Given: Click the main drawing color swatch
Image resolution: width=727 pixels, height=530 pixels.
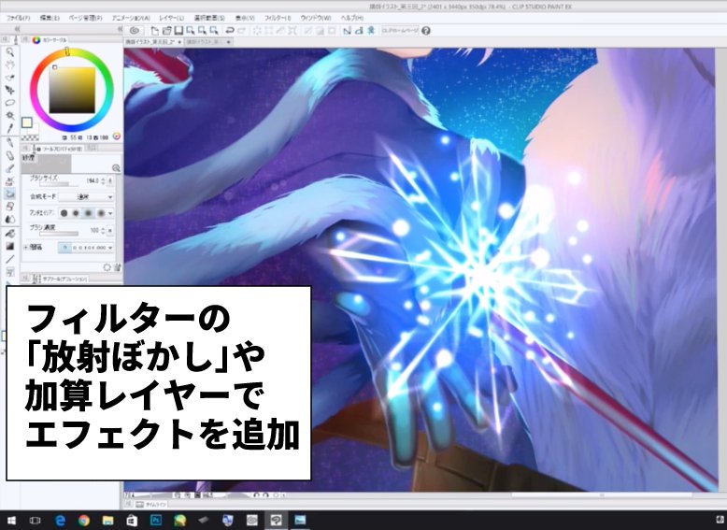Looking at the screenshot, I should pos(27,122).
